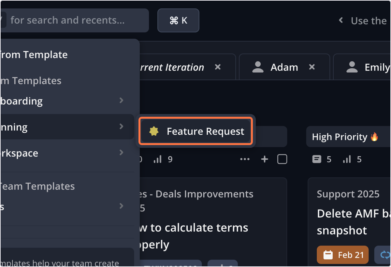Remove the Current Iteration filter
The width and height of the screenshot is (391, 267).
[218, 67]
